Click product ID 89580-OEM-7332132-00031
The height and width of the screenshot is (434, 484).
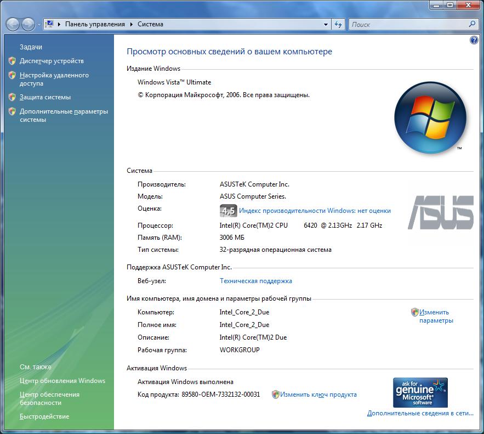click(x=221, y=394)
